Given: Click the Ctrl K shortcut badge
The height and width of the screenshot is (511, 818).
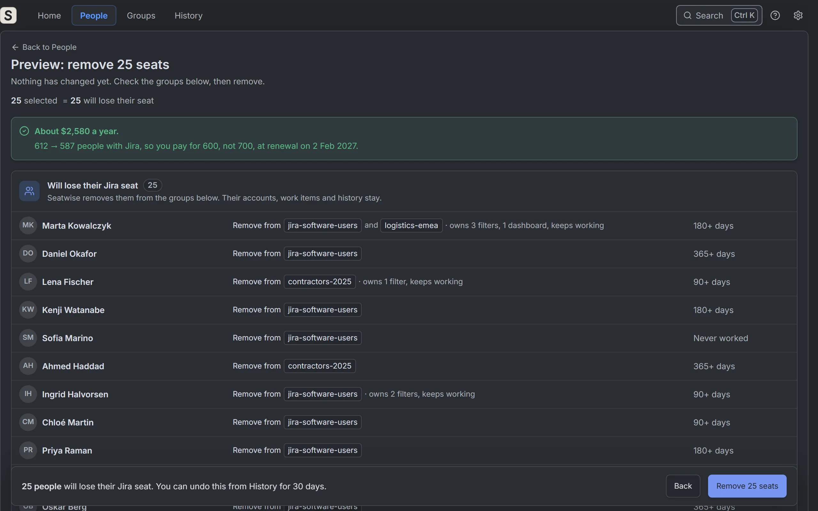Looking at the screenshot, I should tap(744, 15).
